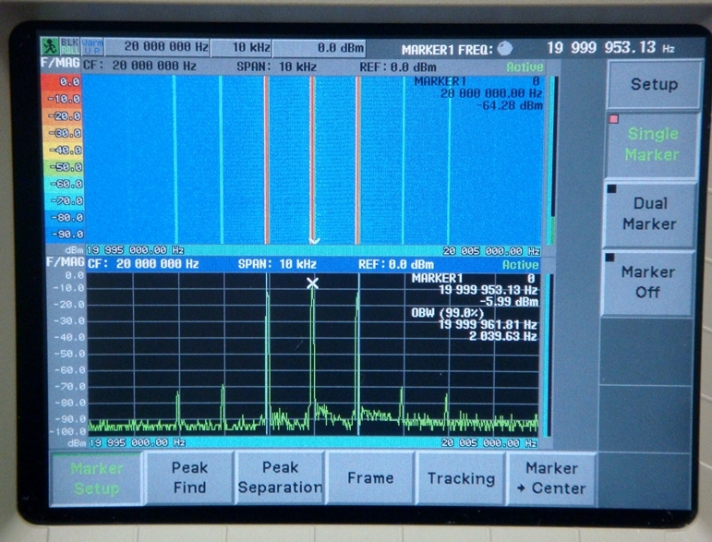Click marker arrow at bottom of spectrogram
Image resolution: width=712 pixels, height=542 pixels.
click(314, 241)
